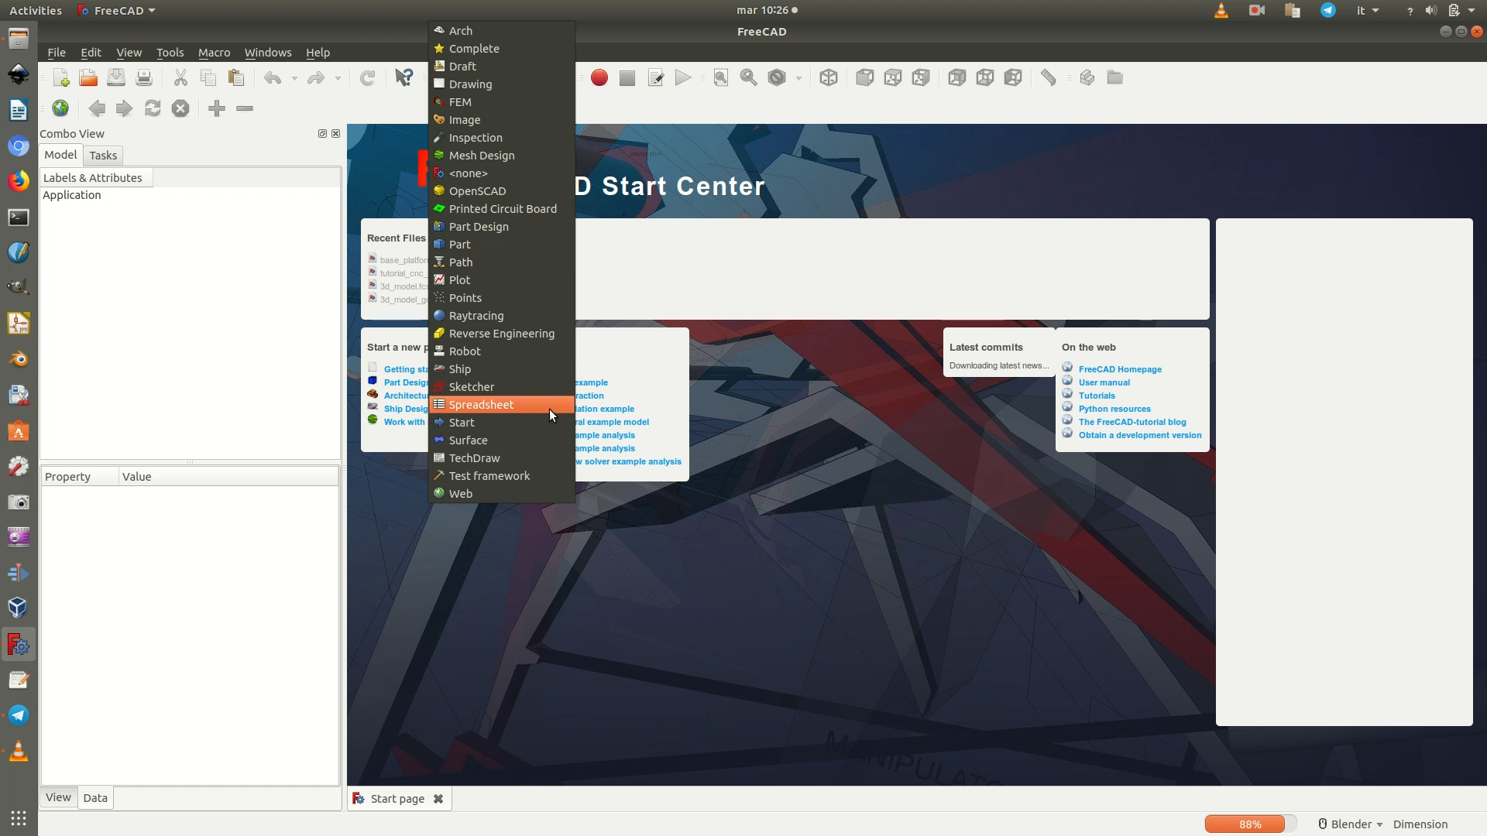Image resolution: width=1487 pixels, height=836 pixels.
Task: Stop page loading with the X icon
Action: click(180, 108)
